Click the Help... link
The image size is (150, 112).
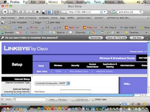point(127,84)
